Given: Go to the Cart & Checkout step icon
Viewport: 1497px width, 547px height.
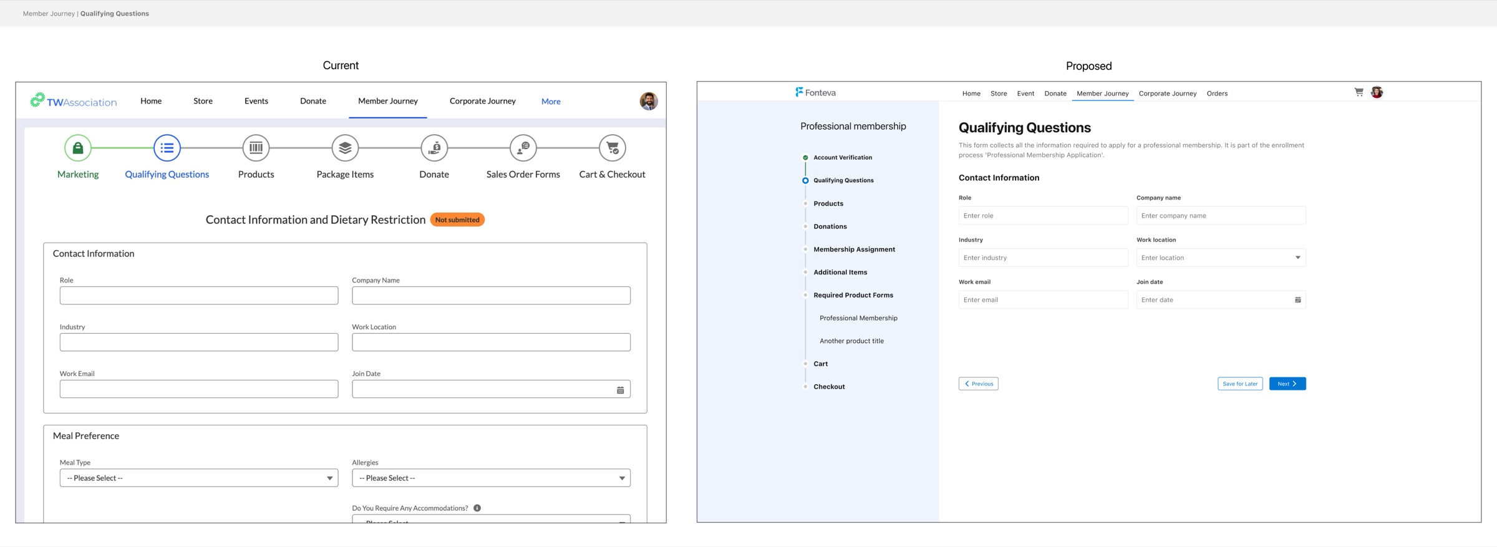Looking at the screenshot, I should pyautogui.click(x=613, y=148).
